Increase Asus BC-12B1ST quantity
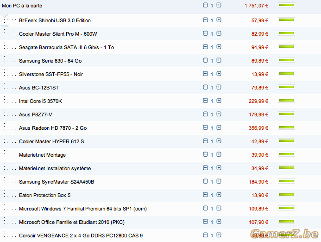The width and height of the screenshot is (321, 242). [x=219, y=87]
